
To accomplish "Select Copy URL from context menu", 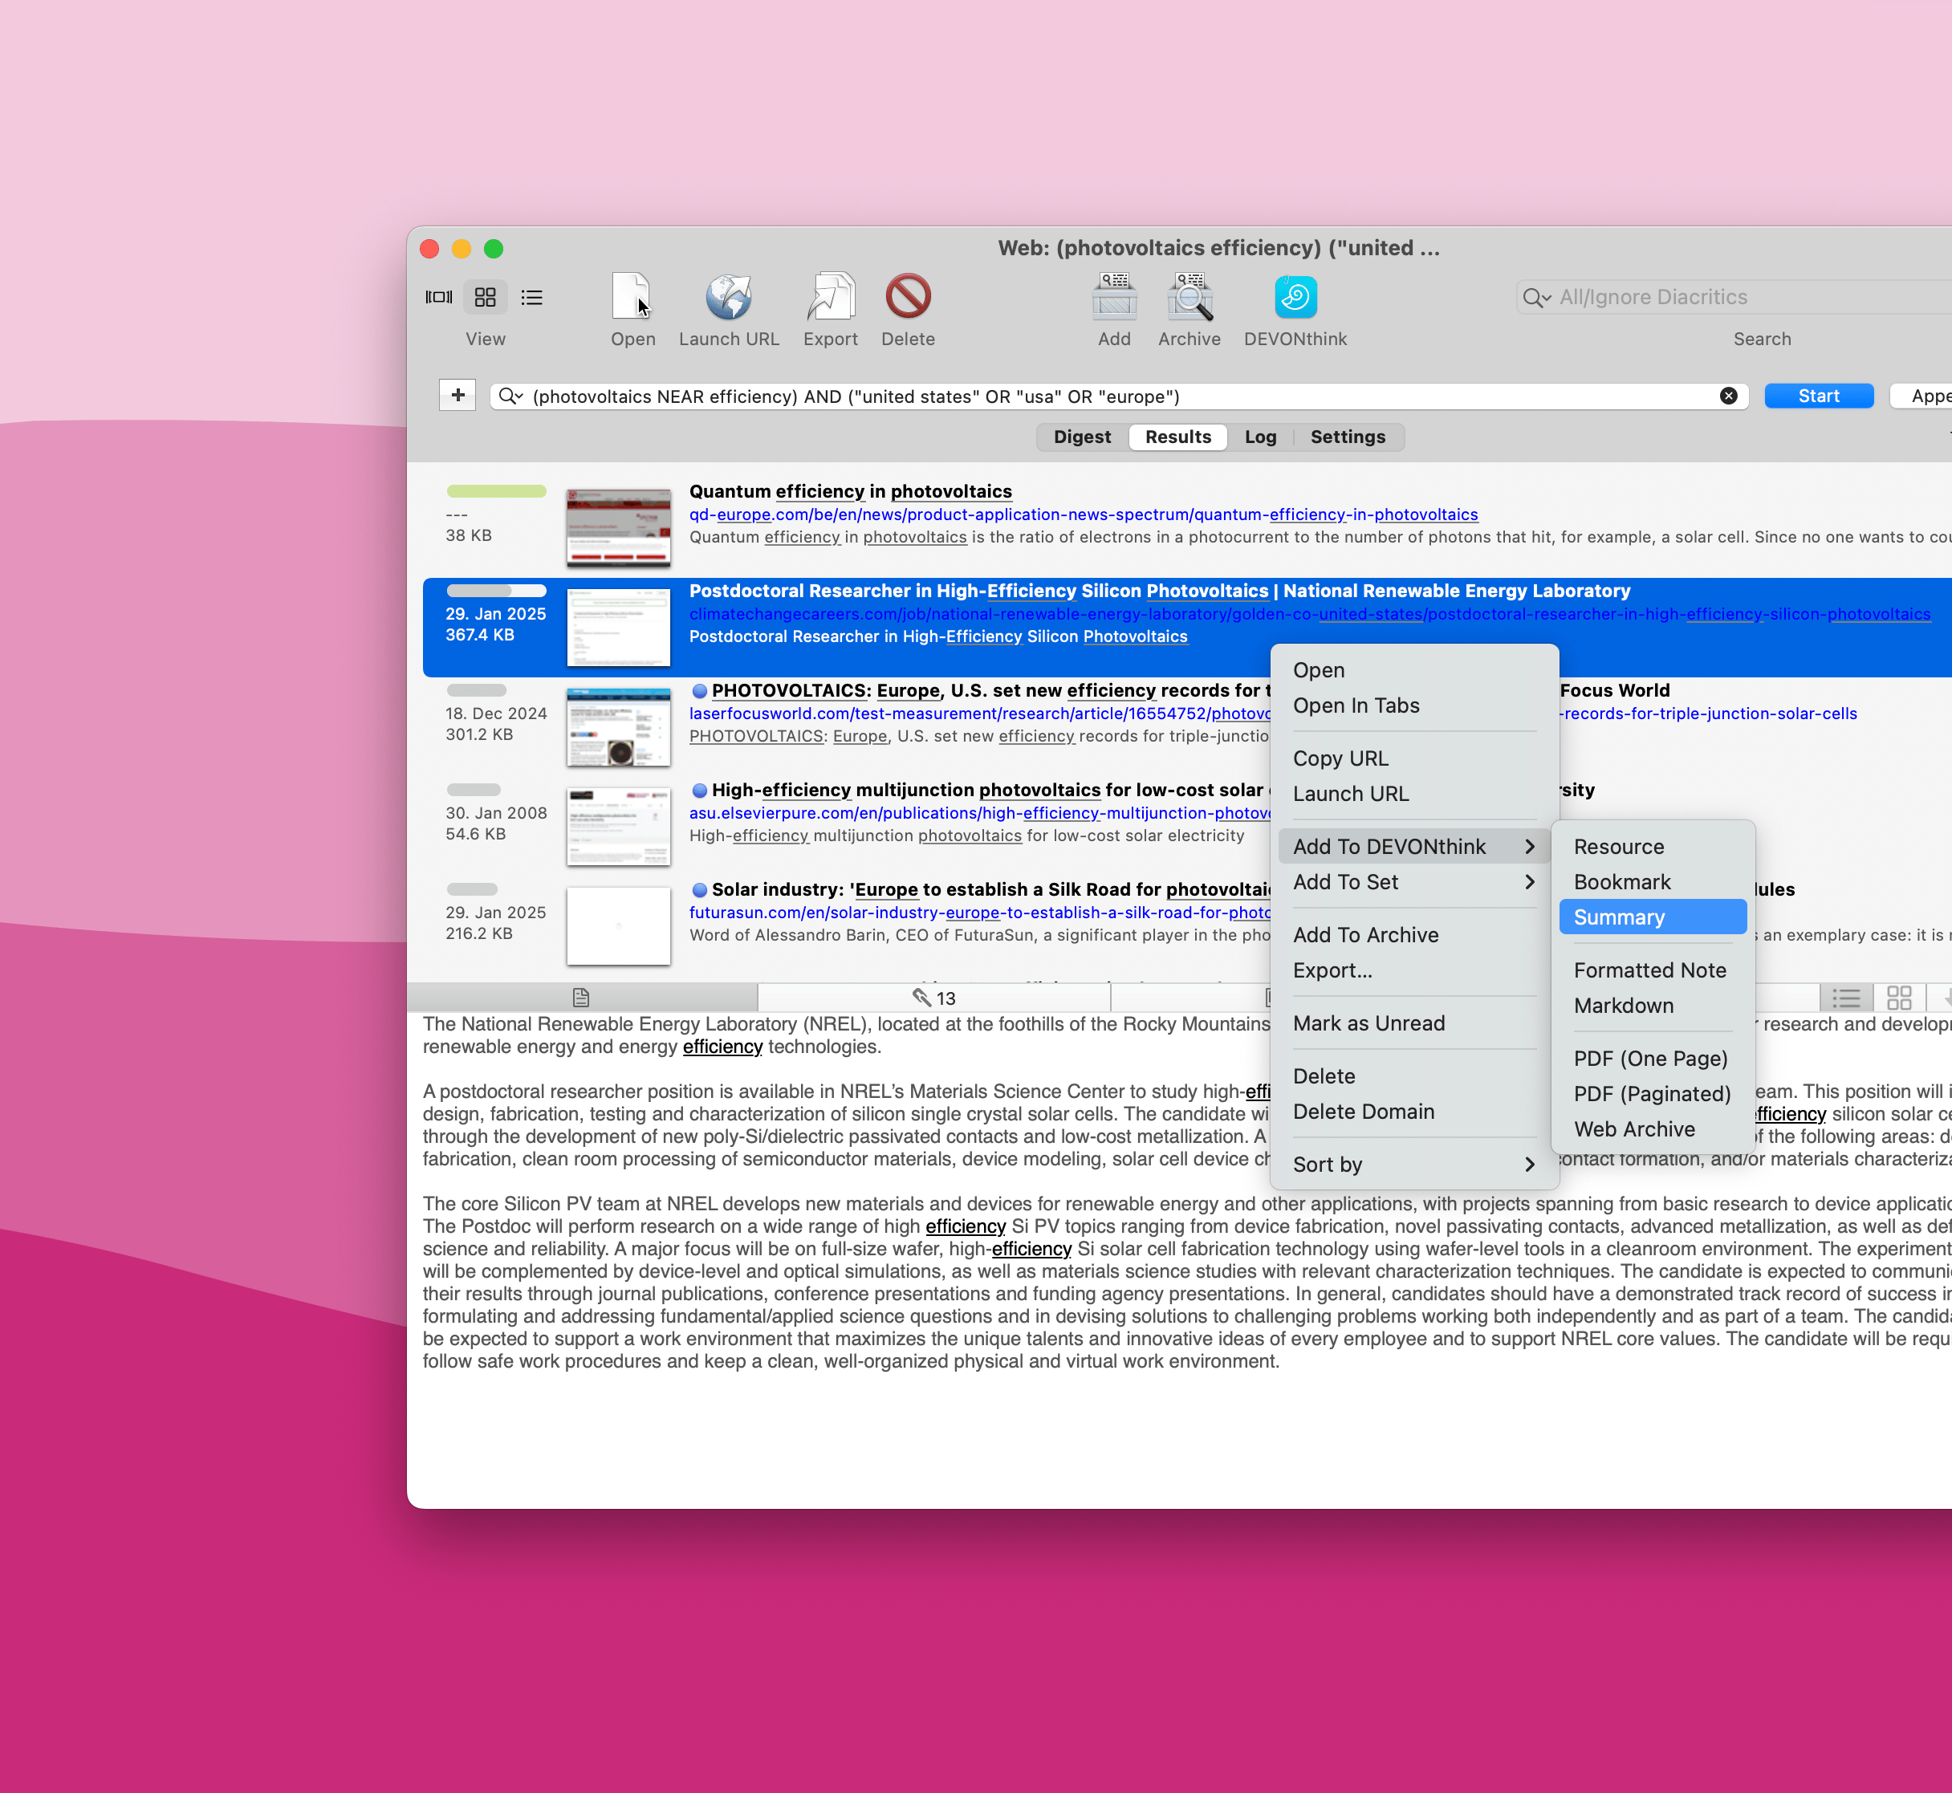I will coord(1414,758).
